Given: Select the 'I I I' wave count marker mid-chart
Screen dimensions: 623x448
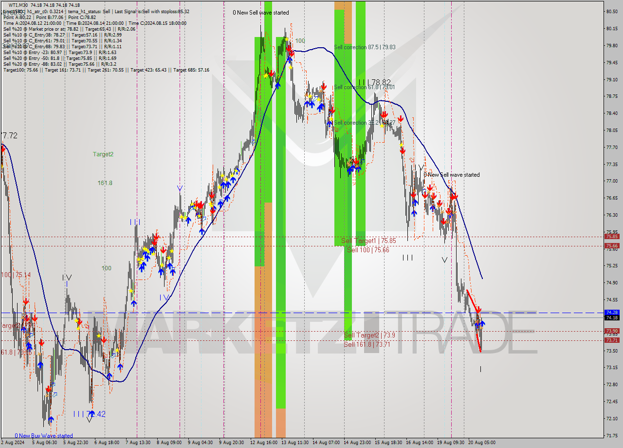Looking at the screenshot, I should 408,259.
